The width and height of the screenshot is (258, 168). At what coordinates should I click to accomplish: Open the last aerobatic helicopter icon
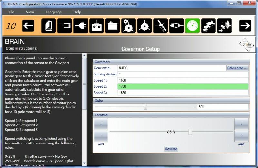pos(224,26)
